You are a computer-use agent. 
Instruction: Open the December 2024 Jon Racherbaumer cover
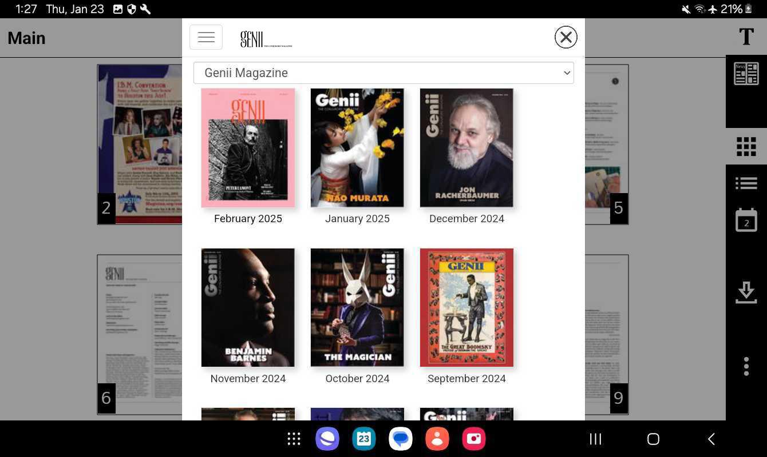(x=466, y=148)
